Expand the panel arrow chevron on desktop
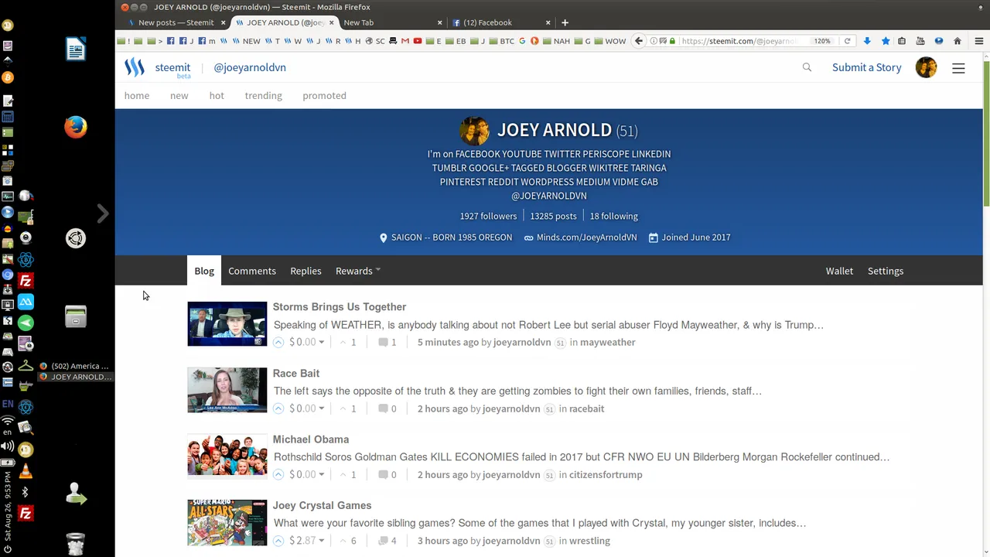 (x=103, y=214)
